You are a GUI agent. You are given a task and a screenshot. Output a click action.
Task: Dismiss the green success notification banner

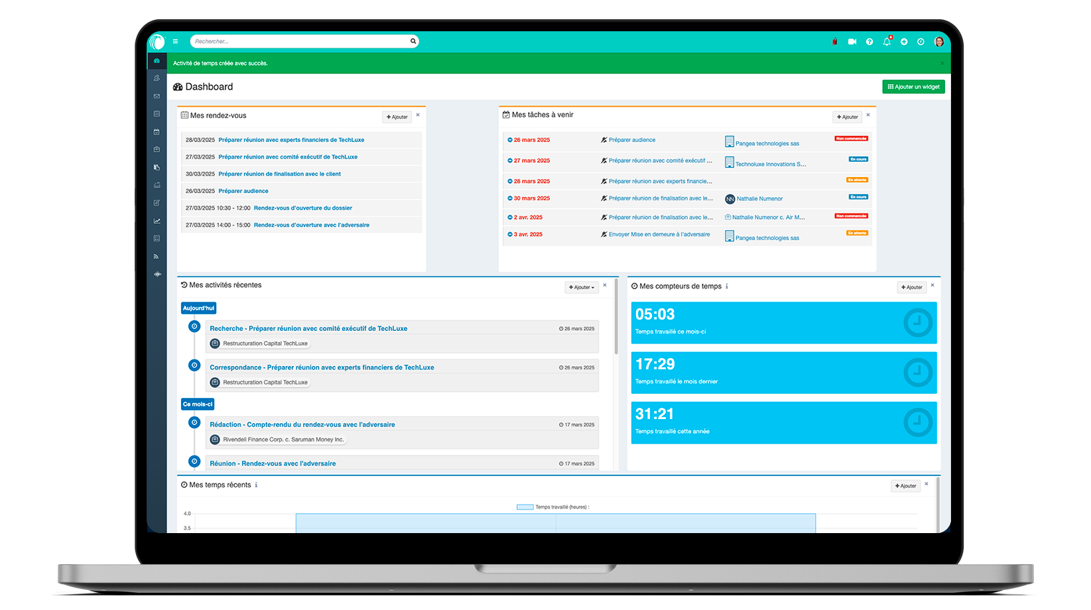(942, 64)
